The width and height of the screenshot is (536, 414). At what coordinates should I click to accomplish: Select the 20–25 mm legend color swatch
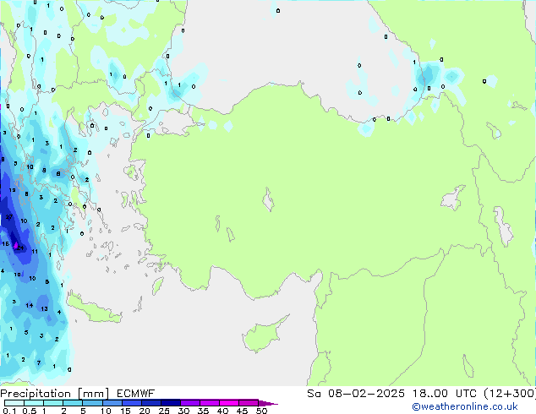pos(150,403)
